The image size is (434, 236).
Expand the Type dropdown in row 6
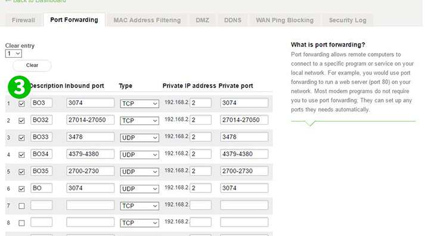point(139,189)
